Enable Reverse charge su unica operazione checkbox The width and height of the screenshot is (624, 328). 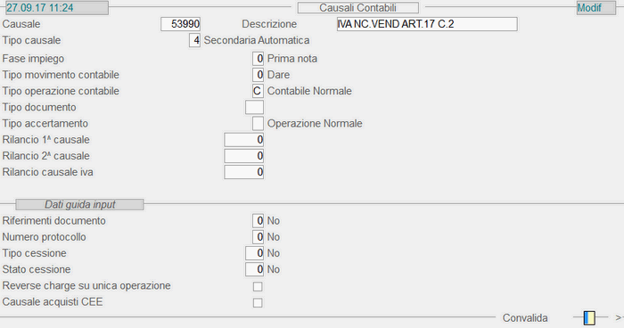[x=258, y=287]
